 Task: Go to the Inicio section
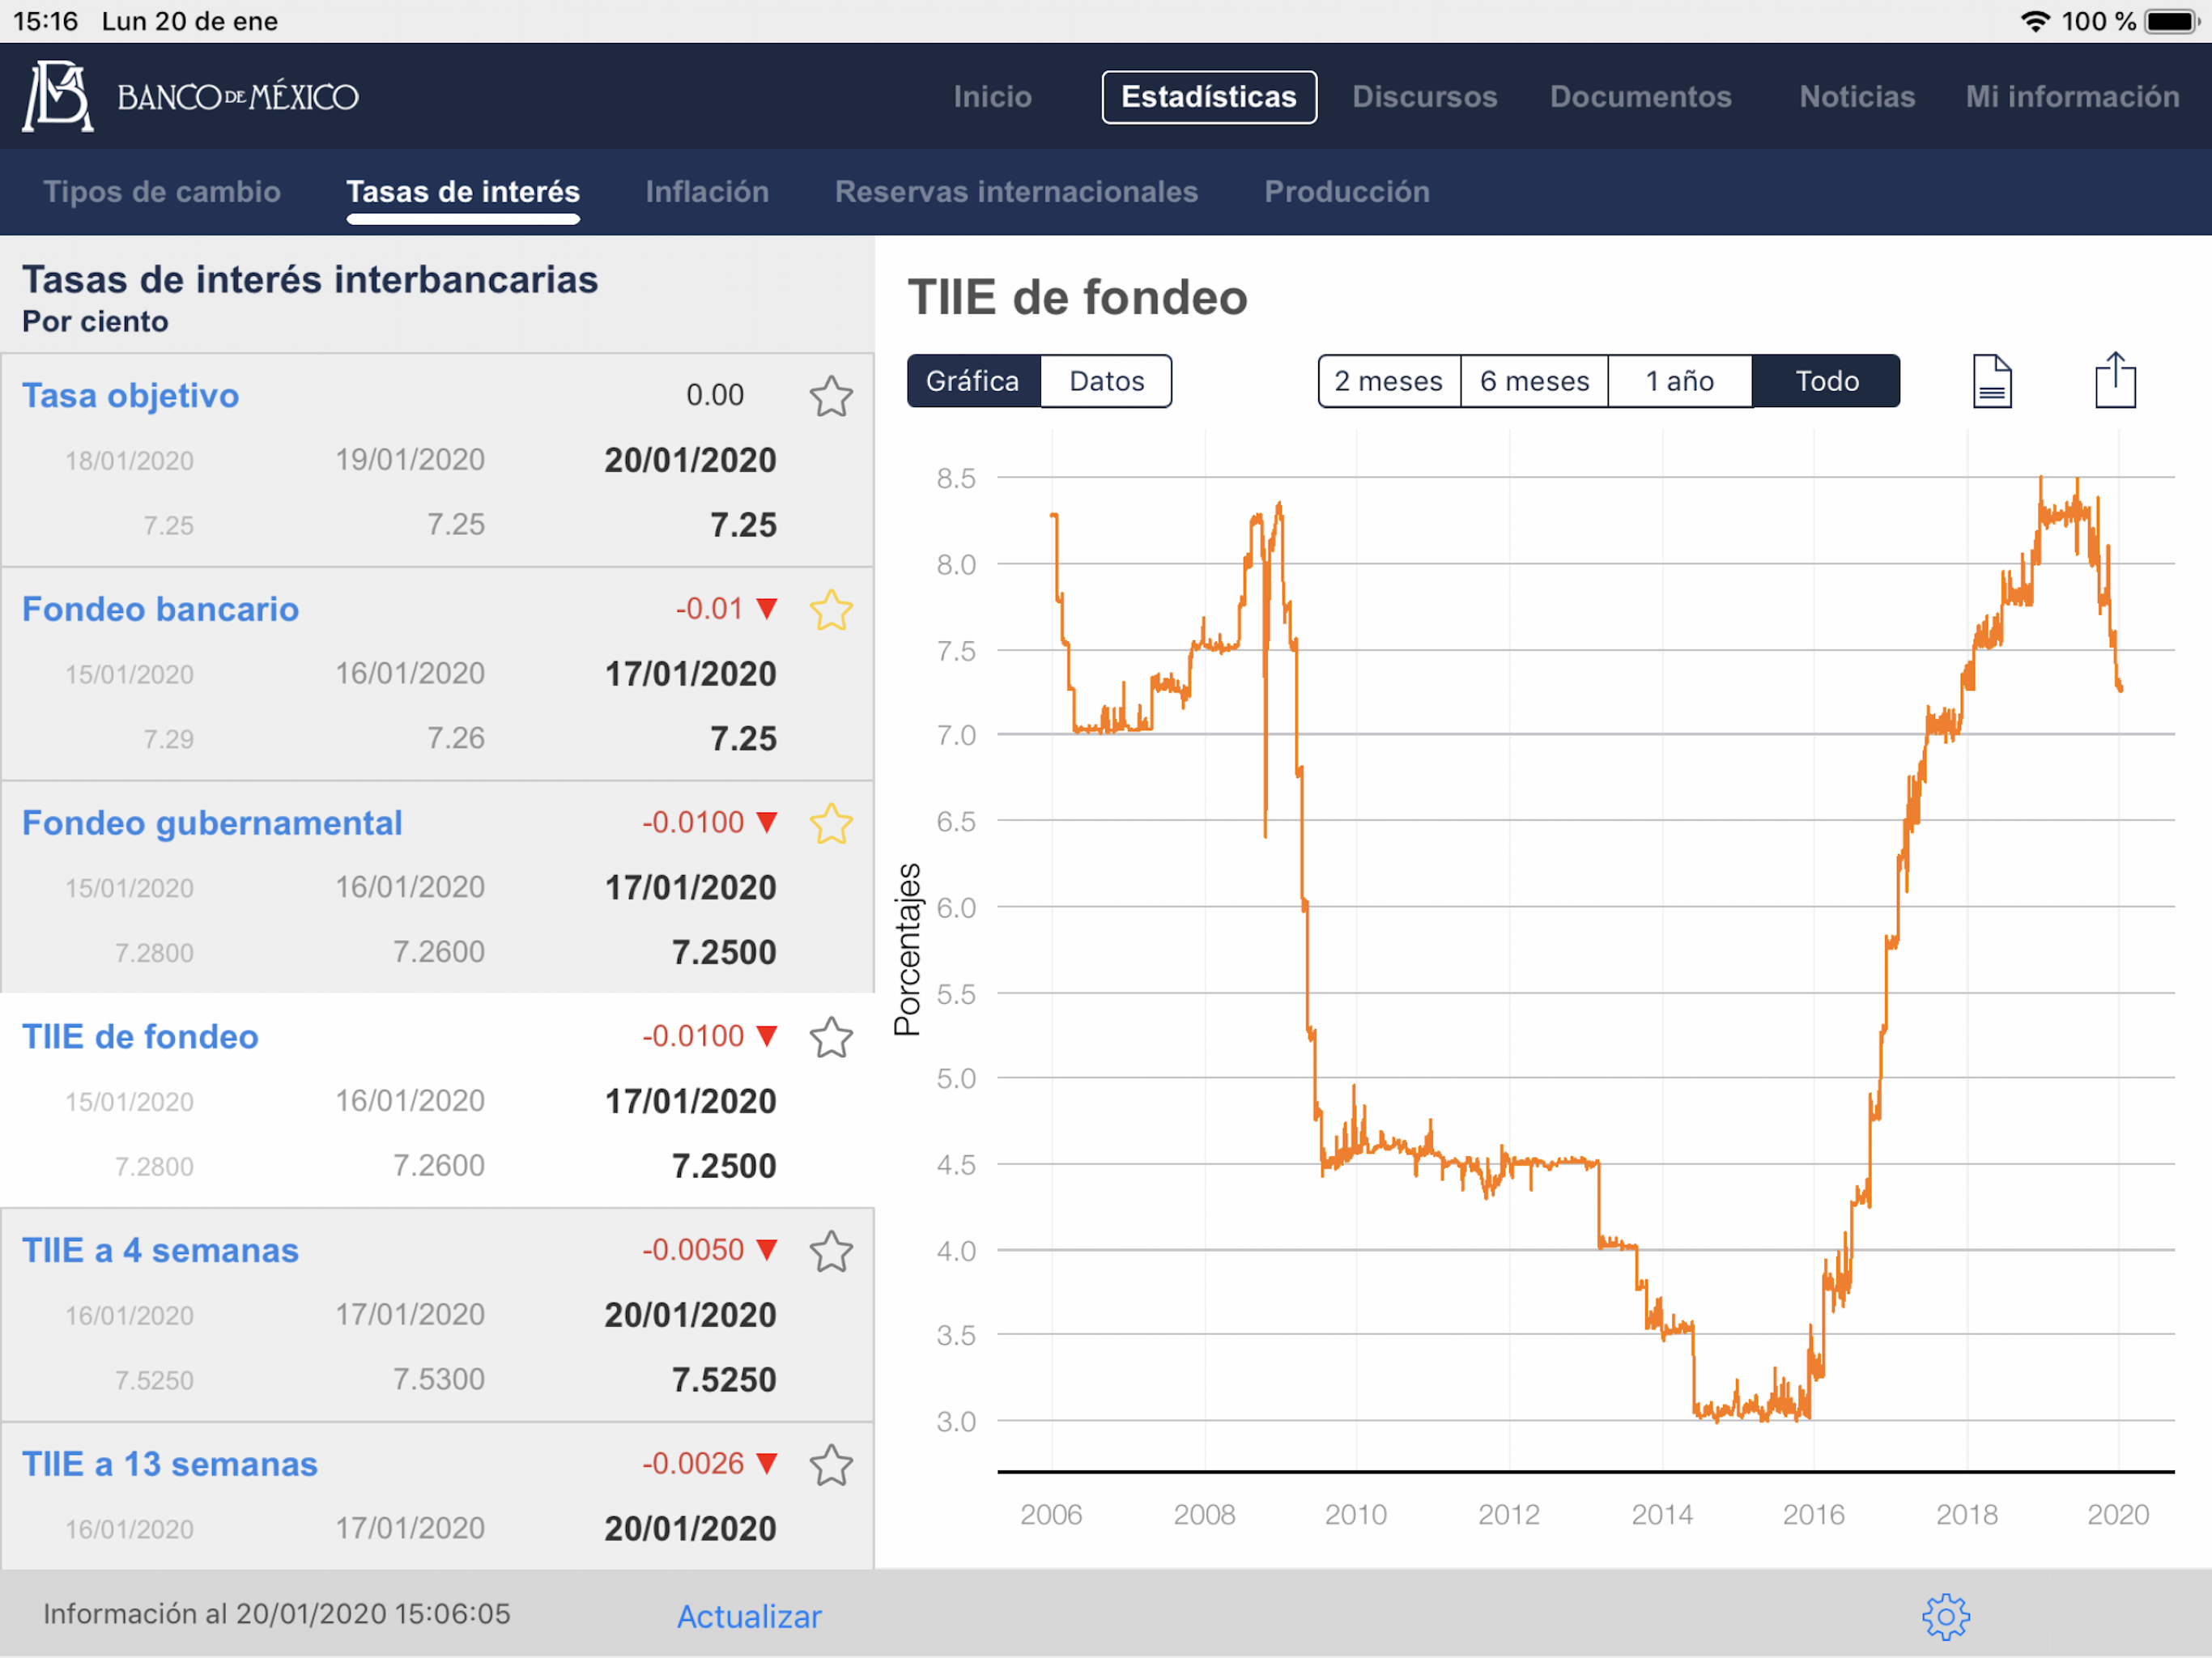coord(992,97)
